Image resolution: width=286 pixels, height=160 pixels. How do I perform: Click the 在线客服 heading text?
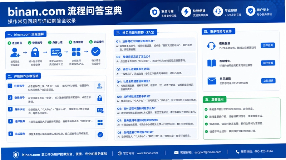click(225, 43)
